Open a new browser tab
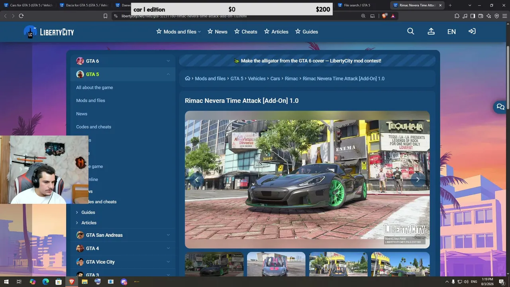 tap(450, 5)
